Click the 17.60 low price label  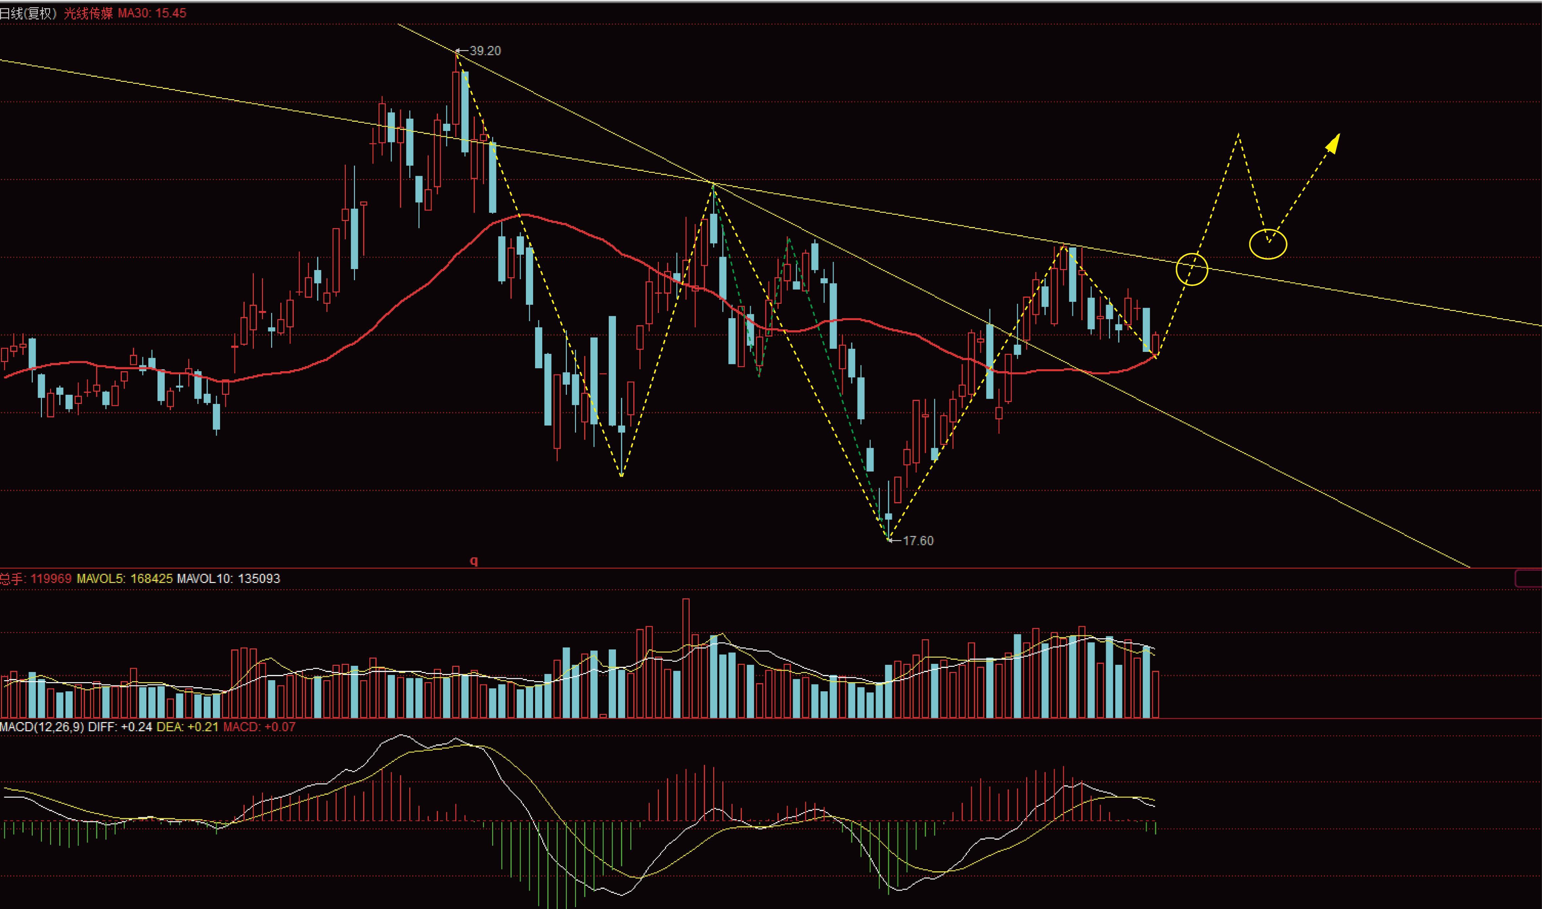918,541
